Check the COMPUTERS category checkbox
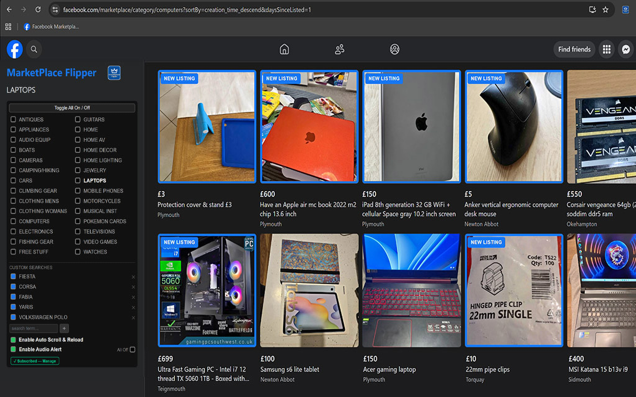The height and width of the screenshot is (397, 636). (13, 221)
